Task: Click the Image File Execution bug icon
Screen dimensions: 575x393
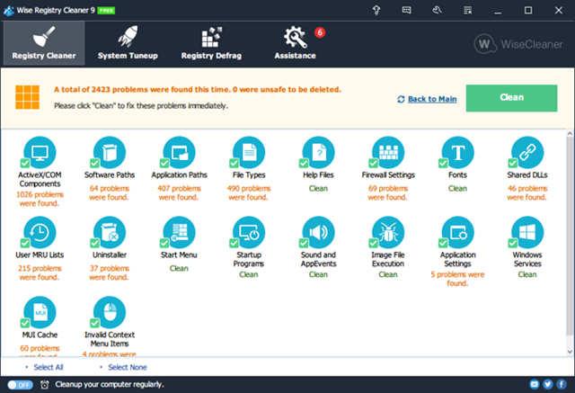Action: click(388, 232)
